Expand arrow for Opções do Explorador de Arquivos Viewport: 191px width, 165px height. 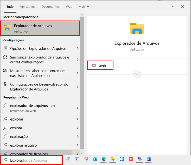coord(78,48)
